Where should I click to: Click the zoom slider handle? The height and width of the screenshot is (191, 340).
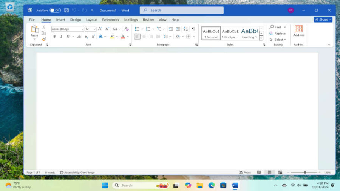point(305,173)
